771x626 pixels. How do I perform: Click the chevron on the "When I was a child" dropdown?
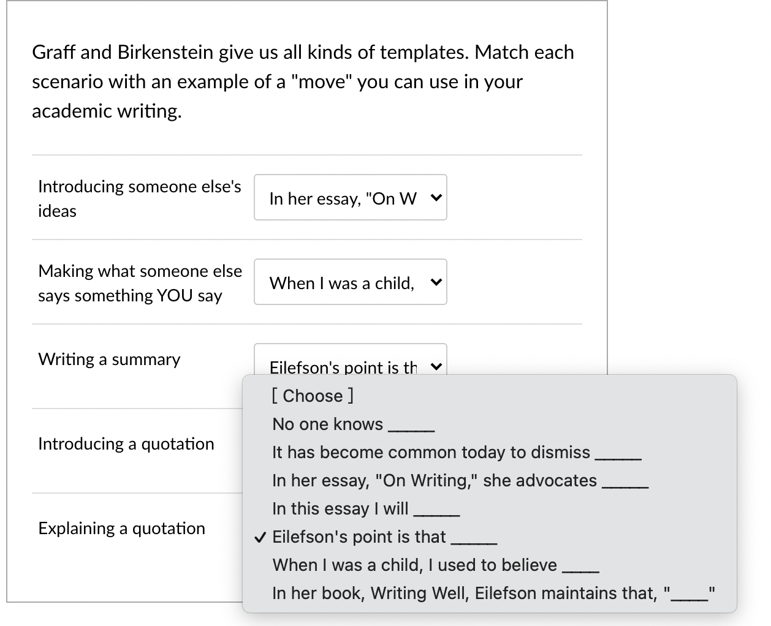click(x=436, y=282)
